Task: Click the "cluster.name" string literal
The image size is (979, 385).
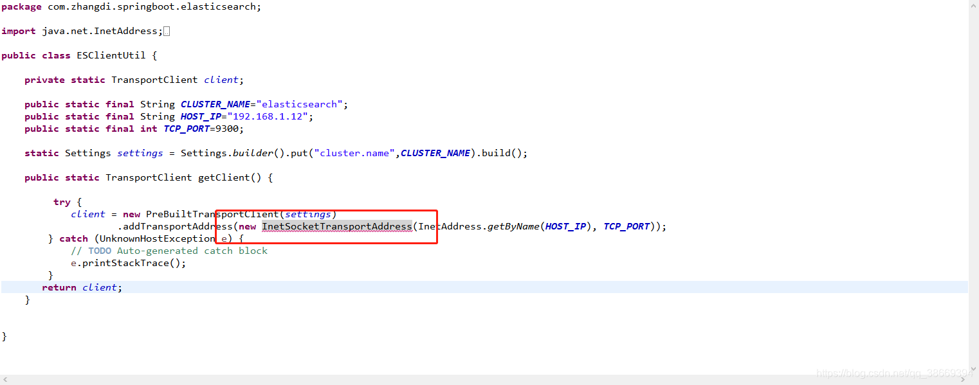Action: 354,154
